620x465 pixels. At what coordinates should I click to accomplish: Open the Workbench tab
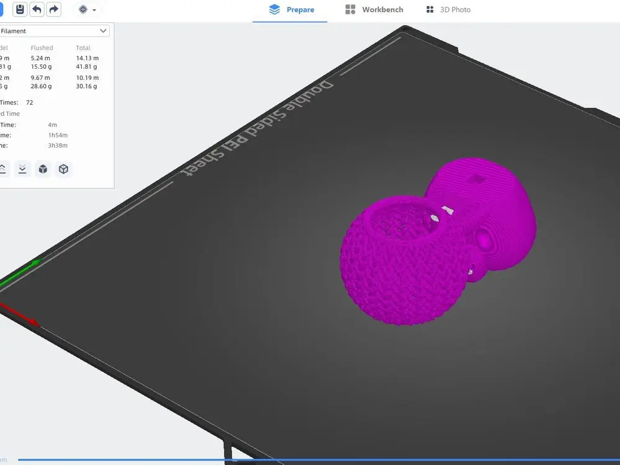click(374, 10)
